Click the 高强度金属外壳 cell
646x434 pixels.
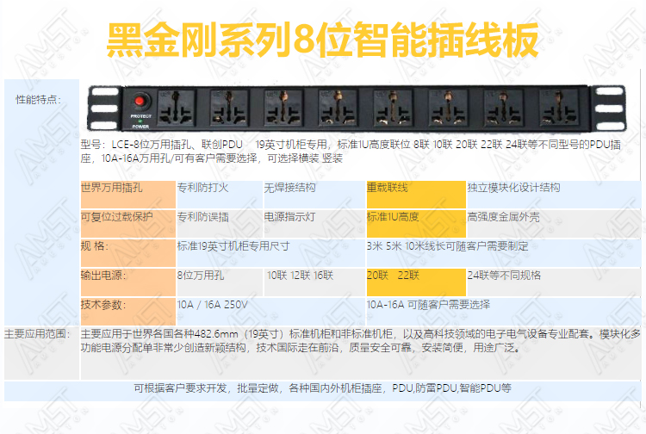tap(554, 224)
